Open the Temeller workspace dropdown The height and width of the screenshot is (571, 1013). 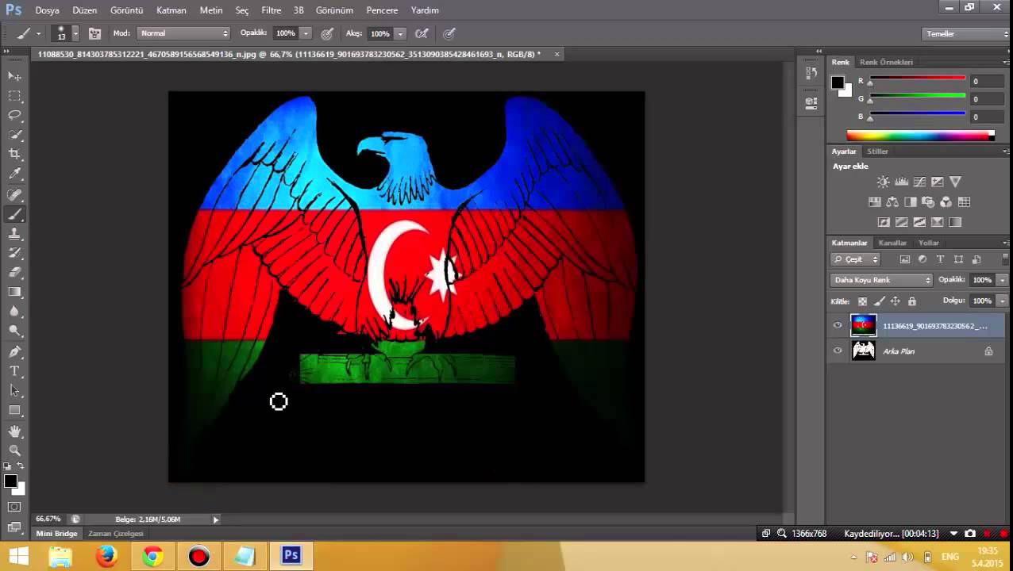(x=966, y=33)
